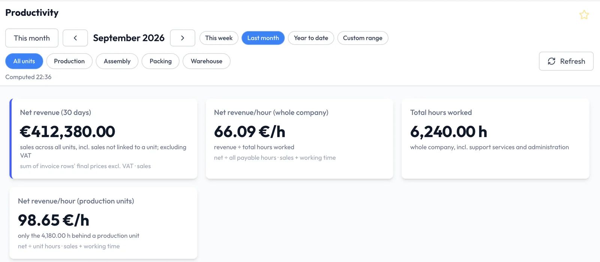Select the Last month range
The image size is (600, 262).
click(x=263, y=38)
